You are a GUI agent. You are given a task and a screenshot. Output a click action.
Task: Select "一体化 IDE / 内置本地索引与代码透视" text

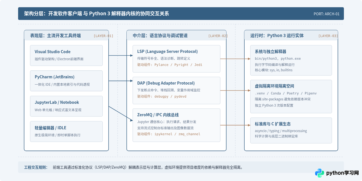pos(62,85)
